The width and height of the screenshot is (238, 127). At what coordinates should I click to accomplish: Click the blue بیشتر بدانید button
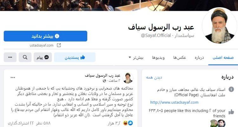tap(45, 36)
